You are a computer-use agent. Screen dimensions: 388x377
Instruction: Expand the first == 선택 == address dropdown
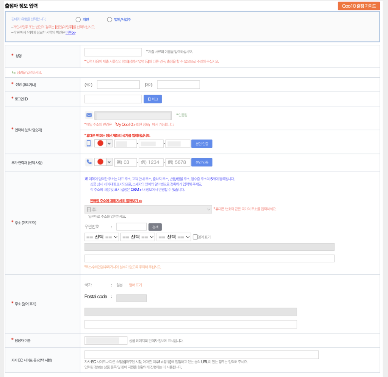[102, 237]
